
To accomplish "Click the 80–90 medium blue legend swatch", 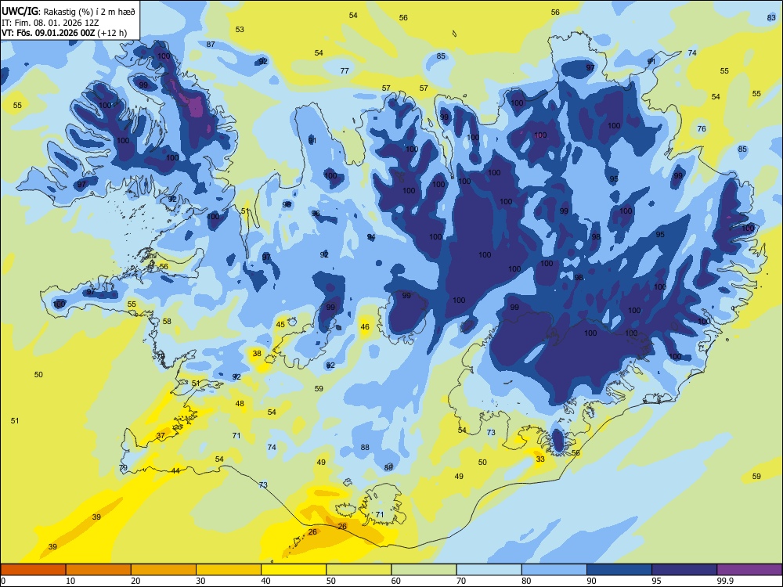I will pos(554,570).
